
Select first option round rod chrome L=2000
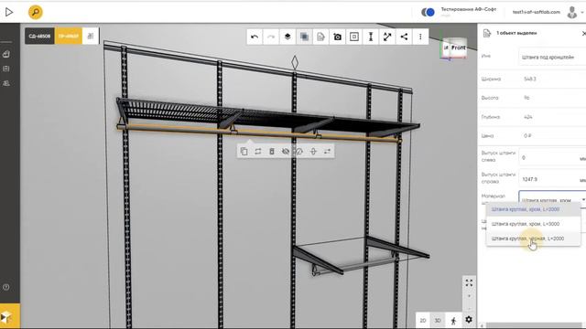click(533, 209)
